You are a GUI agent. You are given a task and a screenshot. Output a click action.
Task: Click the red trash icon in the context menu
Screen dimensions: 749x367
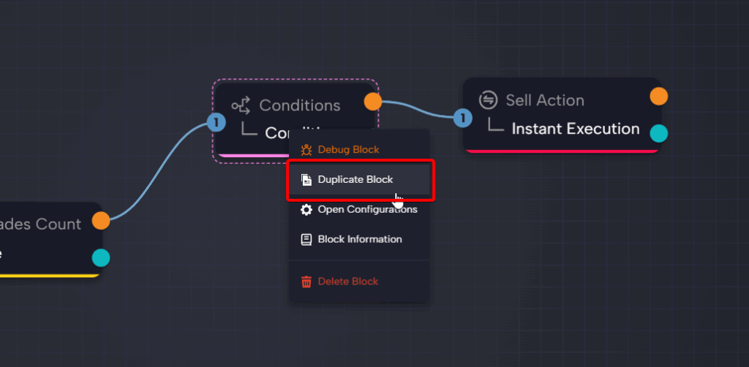click(x=306, y=281)
